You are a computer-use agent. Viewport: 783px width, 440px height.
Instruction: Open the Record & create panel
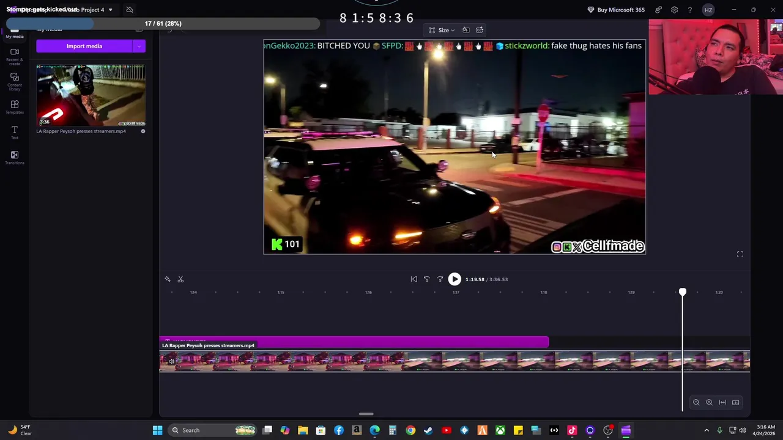click(x=15, y=56)
